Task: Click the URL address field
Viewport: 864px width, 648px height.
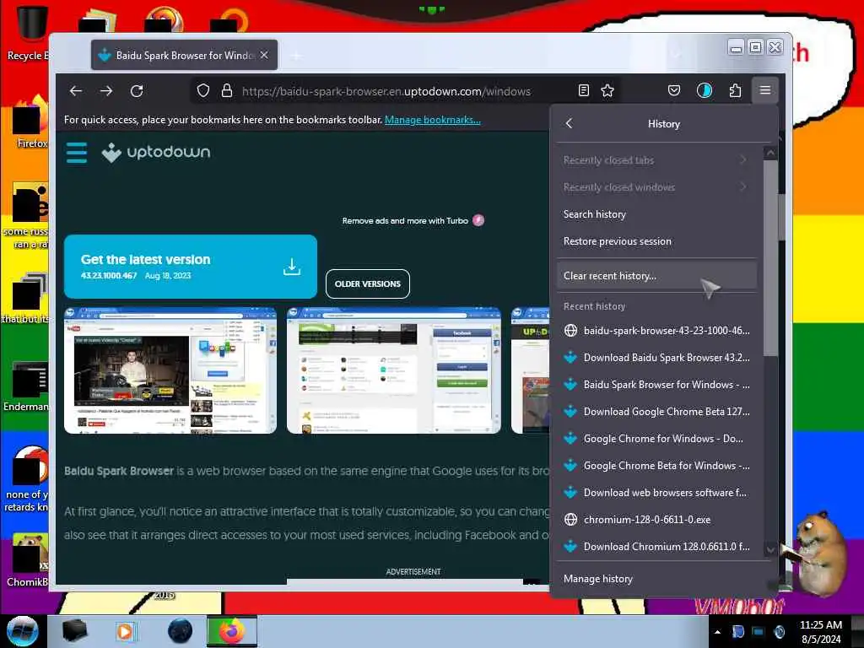Action: [386, 91]
